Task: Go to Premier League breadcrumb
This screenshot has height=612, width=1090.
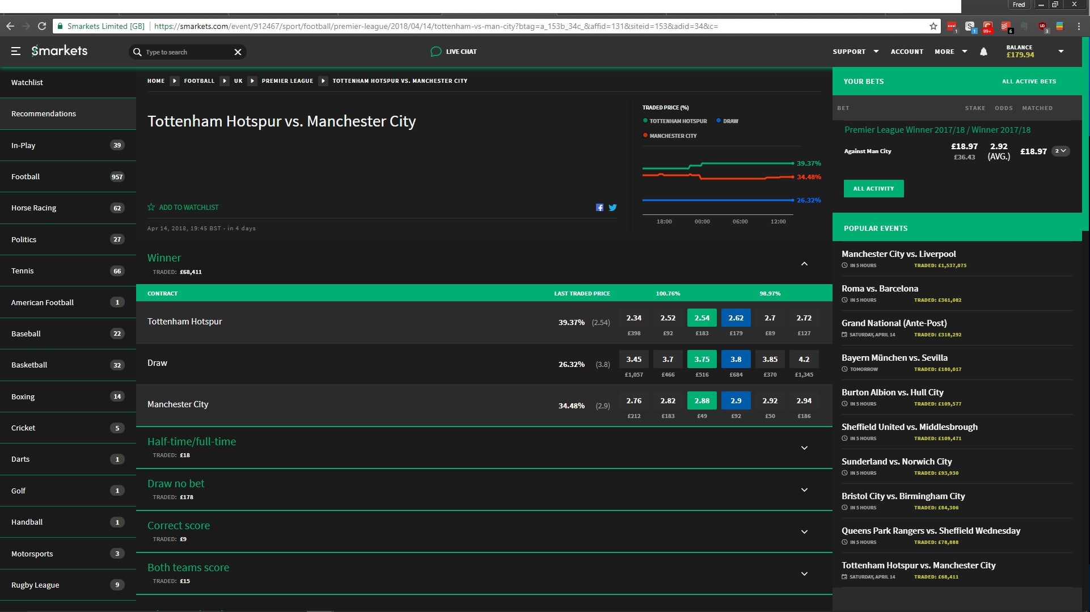Action: click(288, 81)
